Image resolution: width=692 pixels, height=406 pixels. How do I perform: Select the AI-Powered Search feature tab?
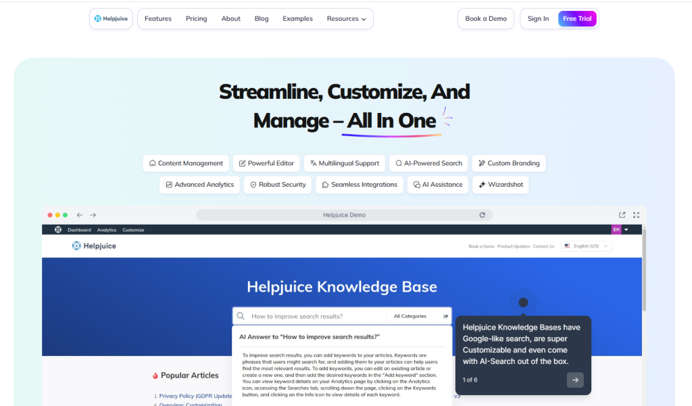point(428,163)
